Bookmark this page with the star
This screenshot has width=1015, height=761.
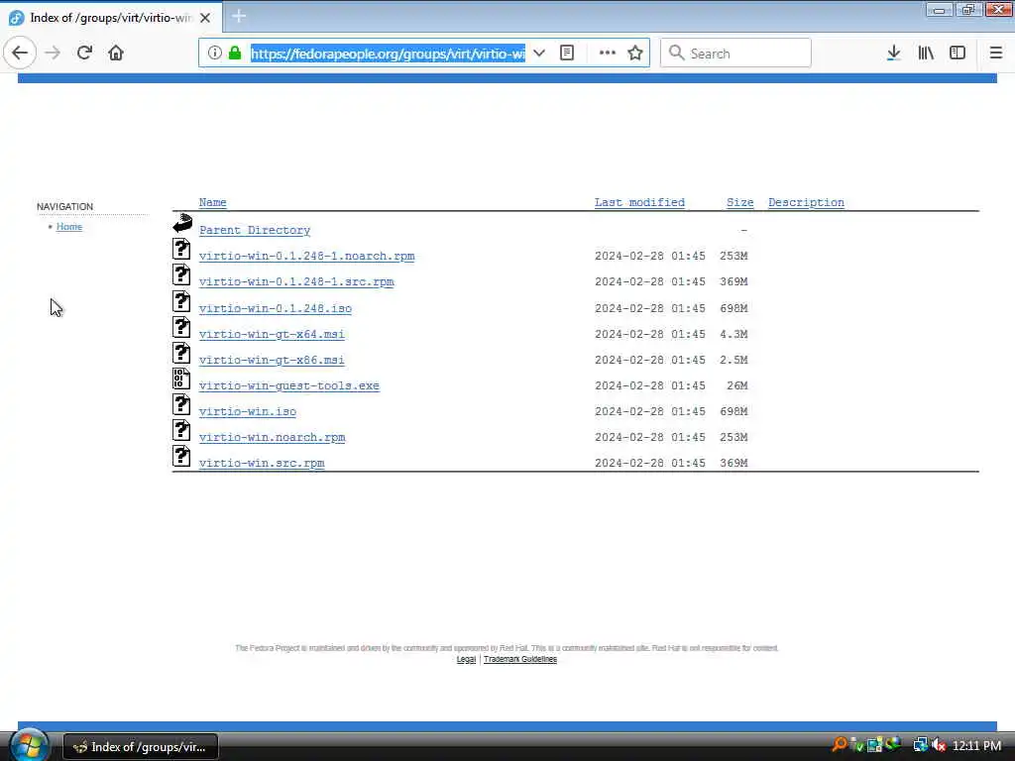pyautogui.click(x=635, y=54)
